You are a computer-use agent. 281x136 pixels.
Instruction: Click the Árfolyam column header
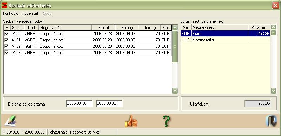click(259, 28)
